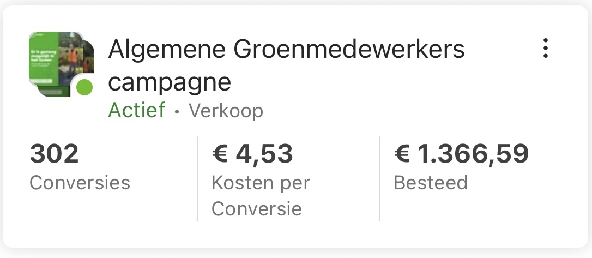Select the Verkoop objective label
Image resolution: width=592 pixels, height=258 pixels.
(226, 111)
